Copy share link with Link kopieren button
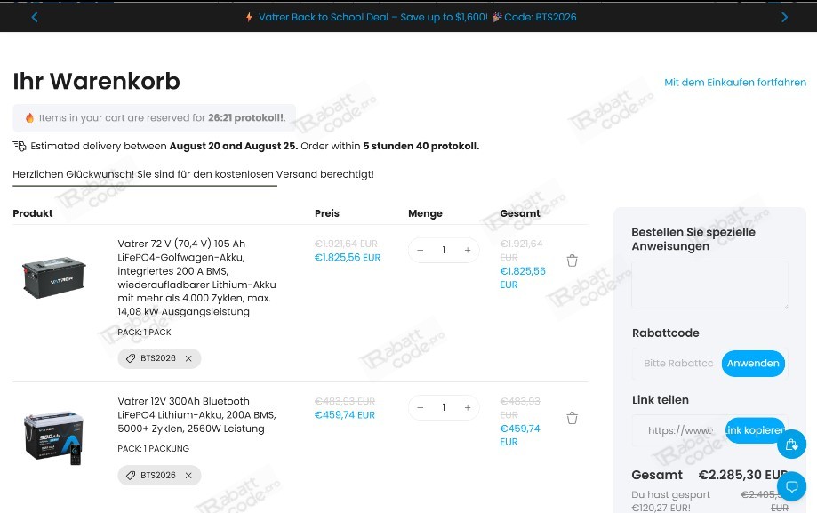Image resolution: width=817 pixels, height=513 pixels. [755, 430]
